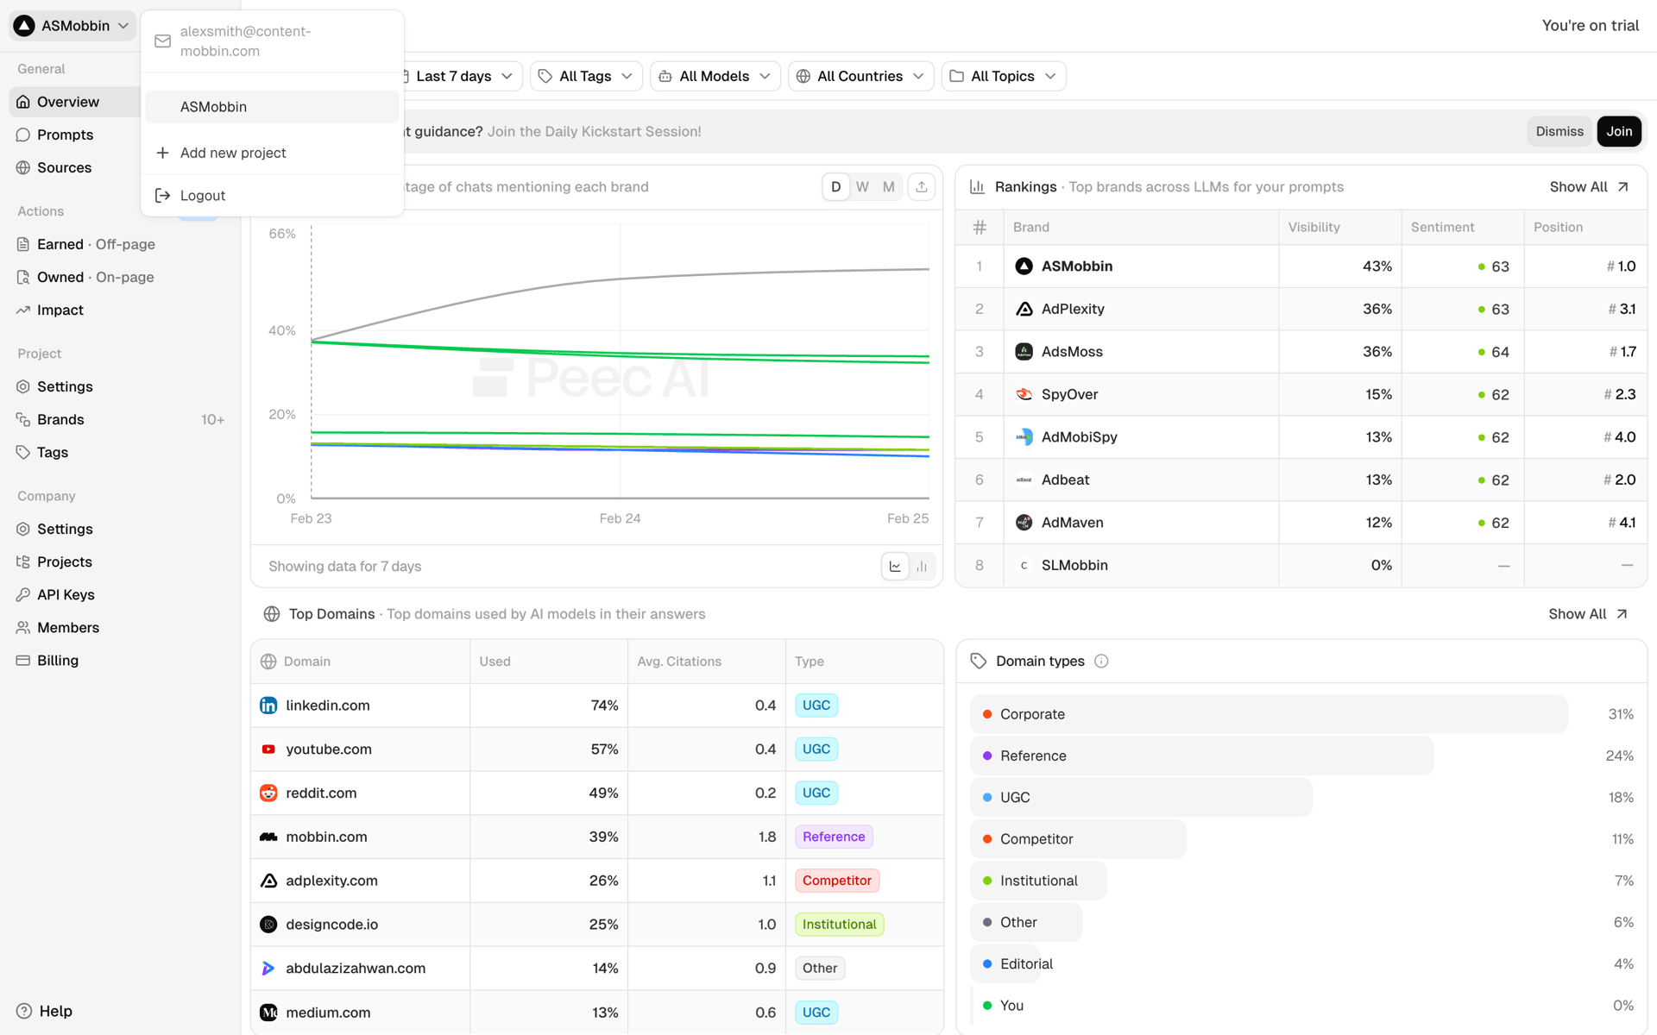This screenshot has width=1657, height=1035.
Task: Click the Reference type badge for mobbin.com
Action: tap(834, 837)
